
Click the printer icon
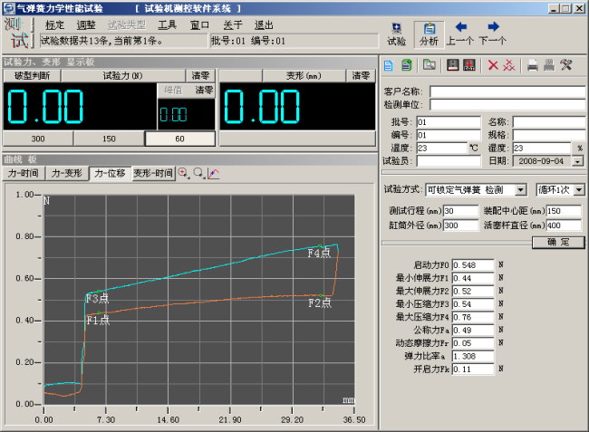pos(533,65)
